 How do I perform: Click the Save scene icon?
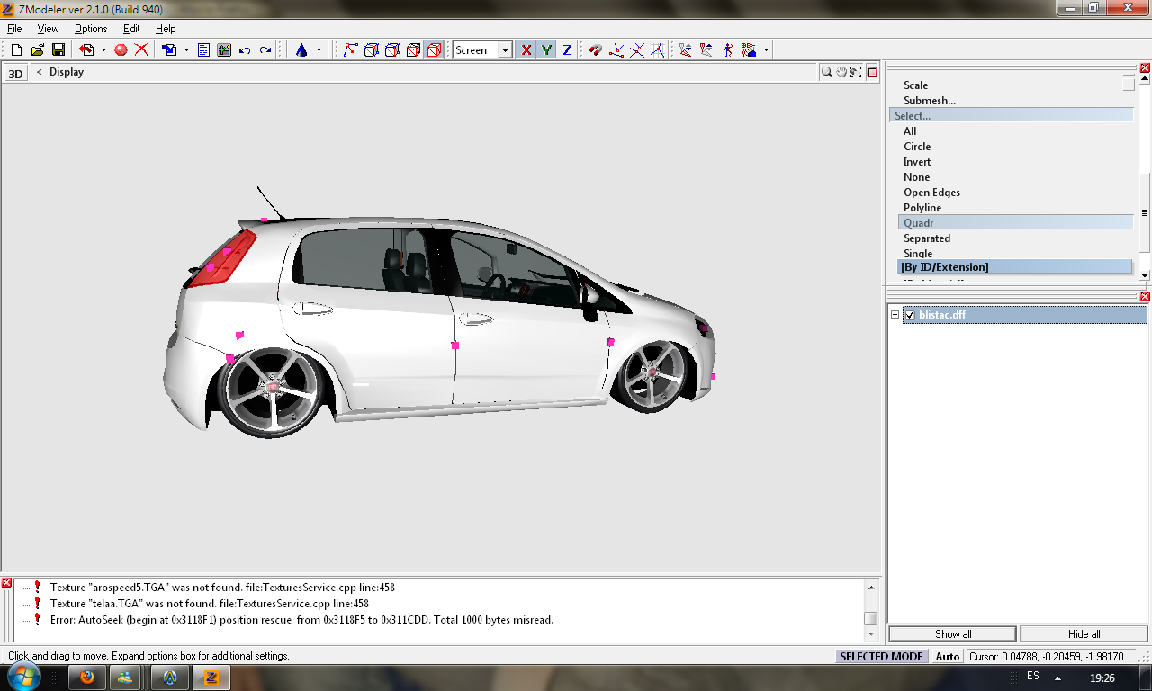pos(59,50)
